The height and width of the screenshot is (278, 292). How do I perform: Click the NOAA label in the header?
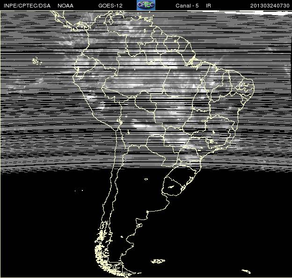(x=66, y=6)
